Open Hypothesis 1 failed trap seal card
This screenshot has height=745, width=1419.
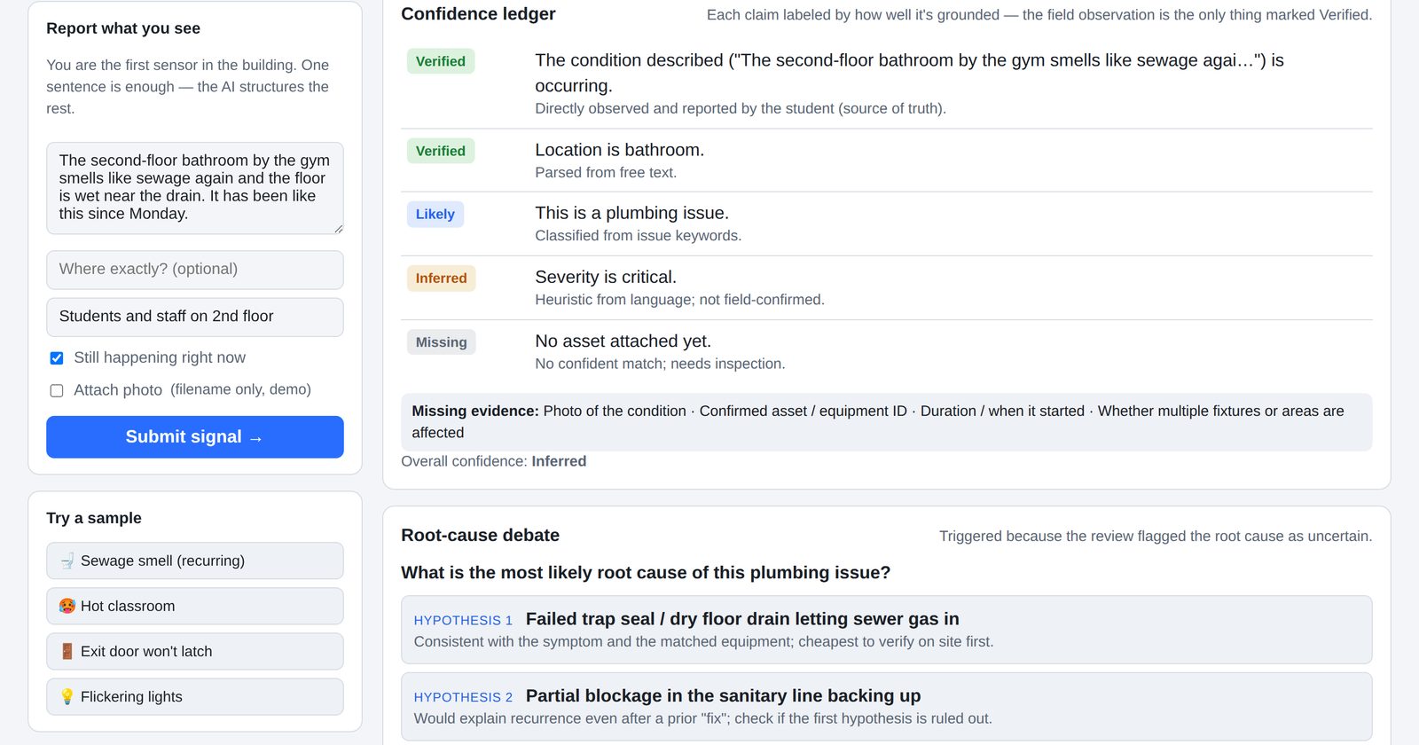point(887,630)
